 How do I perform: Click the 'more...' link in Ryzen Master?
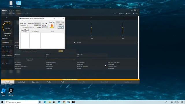[x=115, y=14]
